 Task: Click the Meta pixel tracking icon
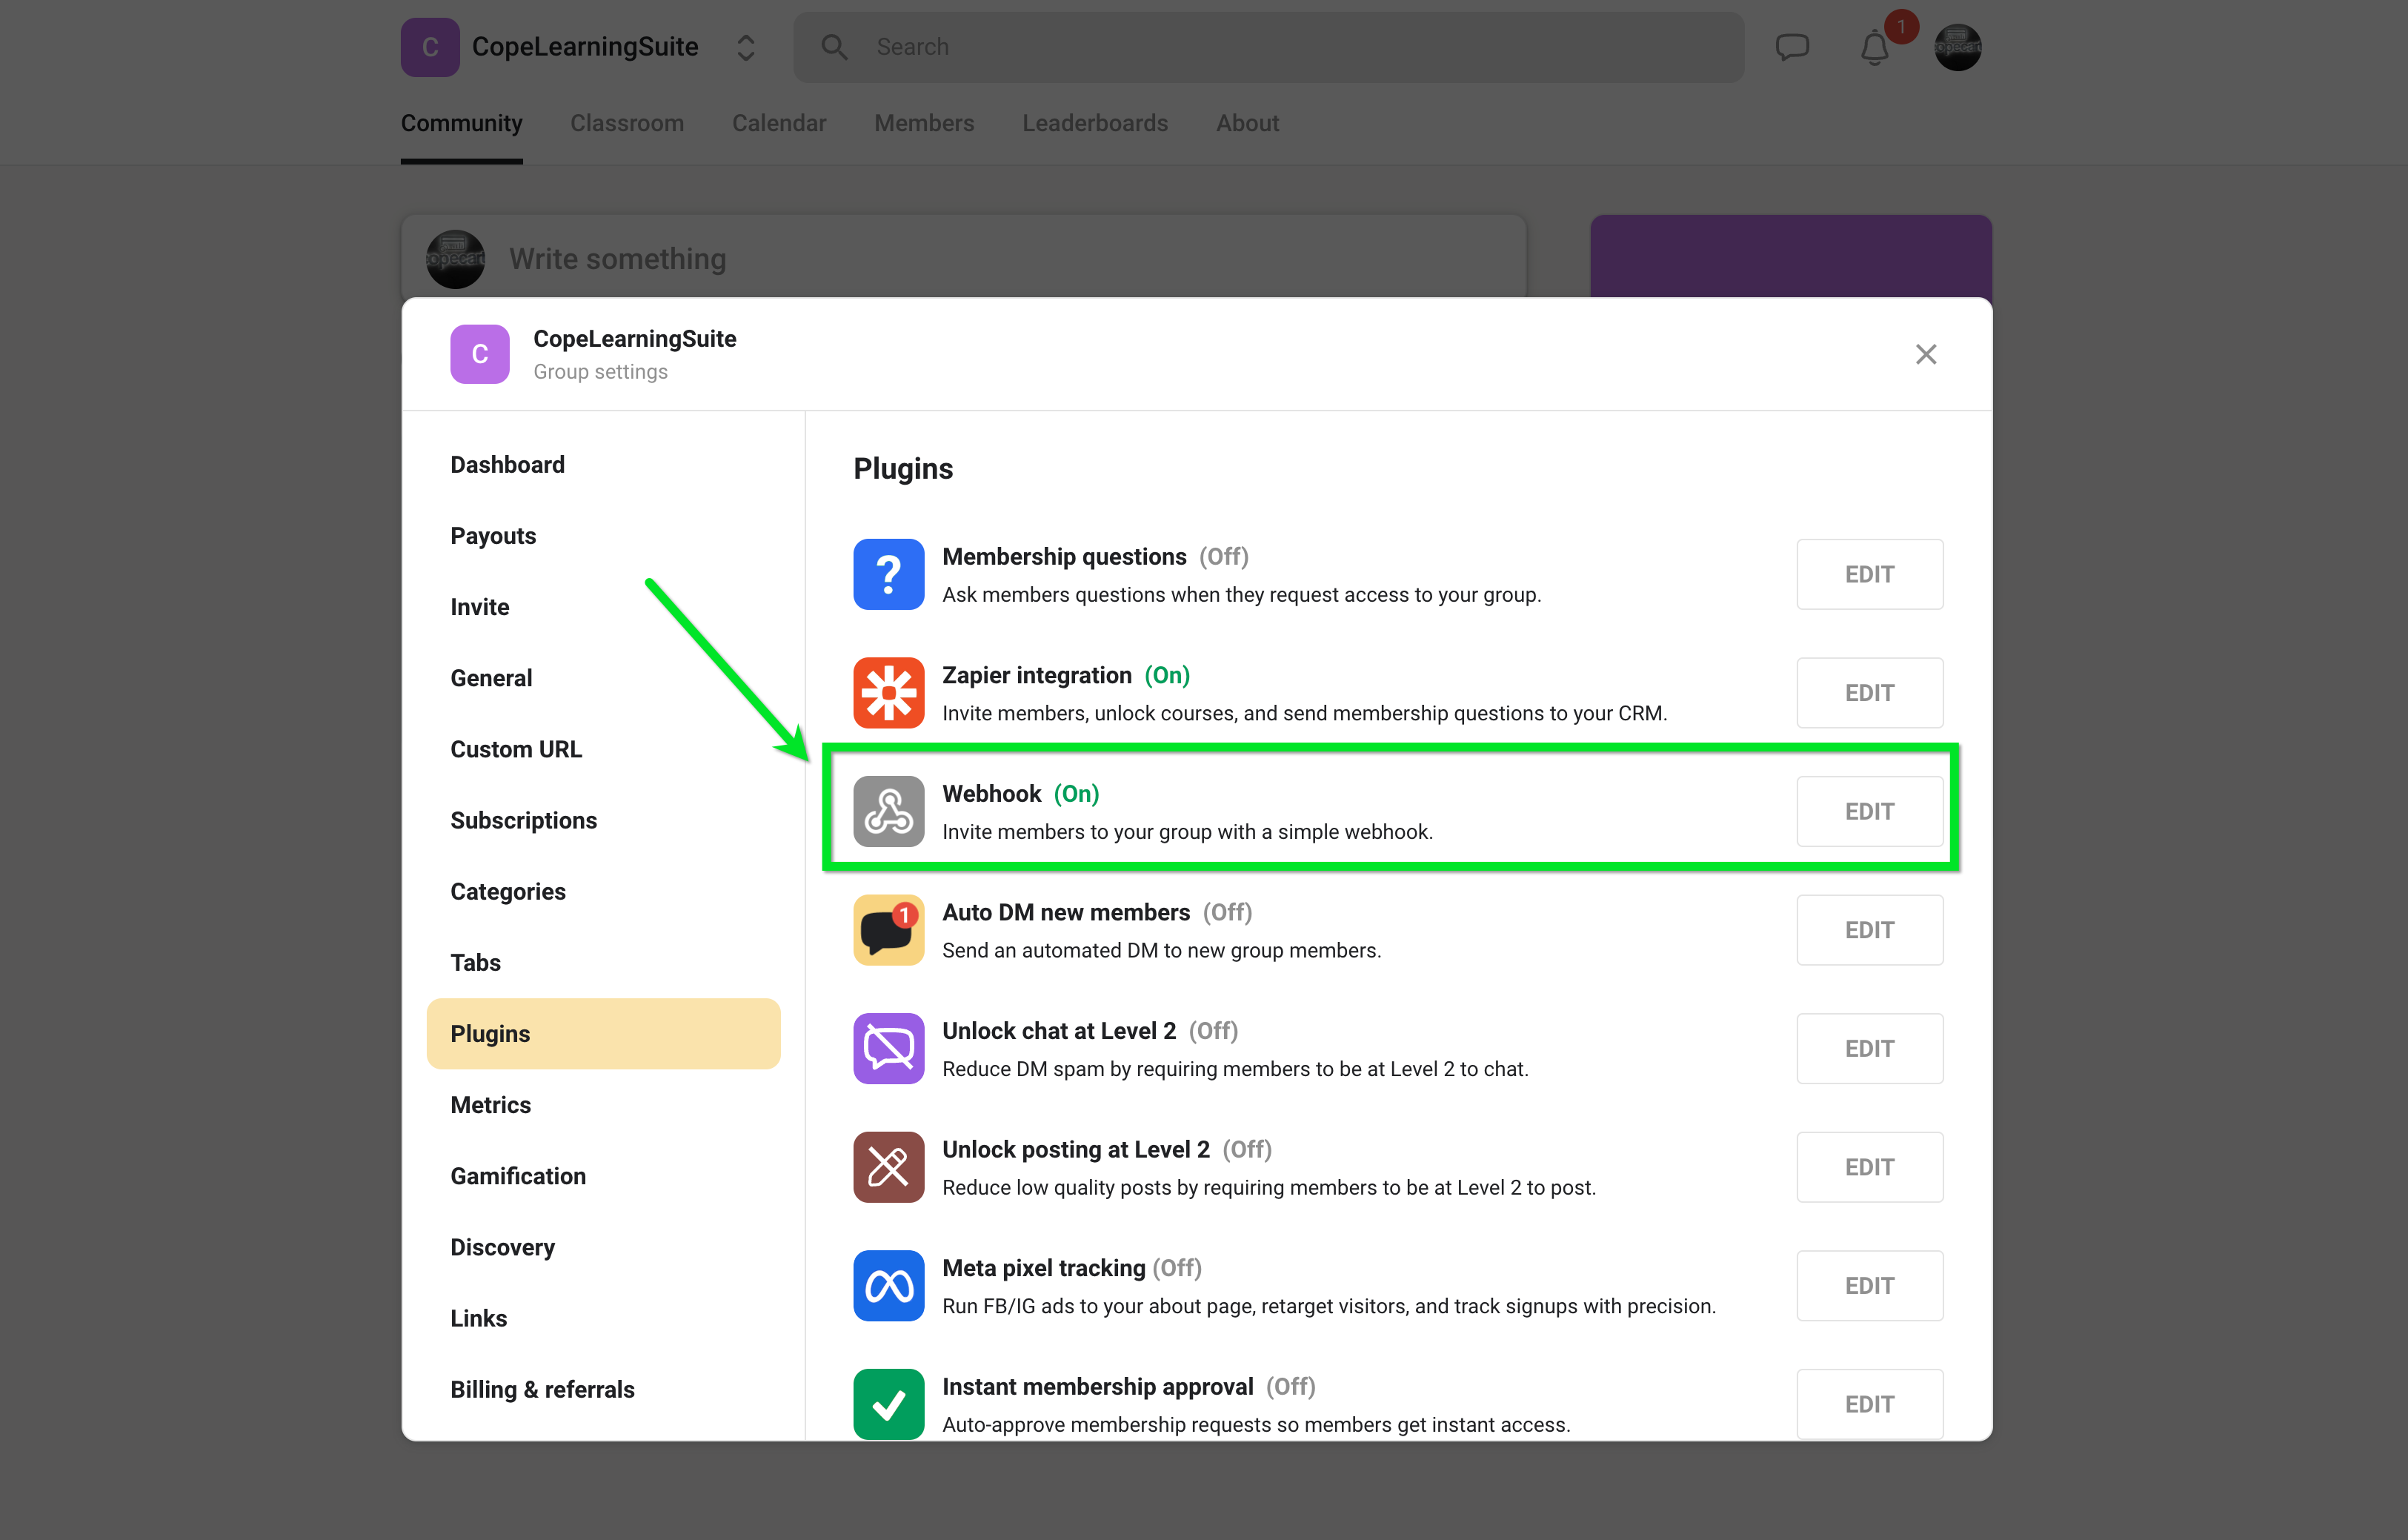tap(888, 1286)
